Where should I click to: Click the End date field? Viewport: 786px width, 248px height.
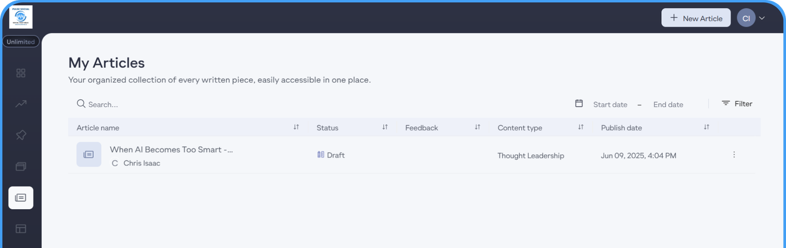[x=668, y=105]
